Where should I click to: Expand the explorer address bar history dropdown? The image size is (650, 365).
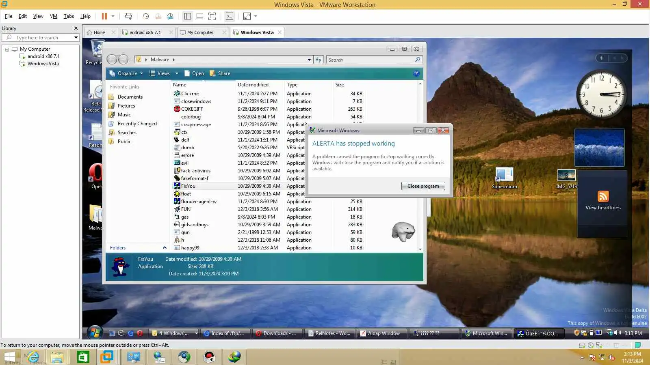tap(309, 60)
